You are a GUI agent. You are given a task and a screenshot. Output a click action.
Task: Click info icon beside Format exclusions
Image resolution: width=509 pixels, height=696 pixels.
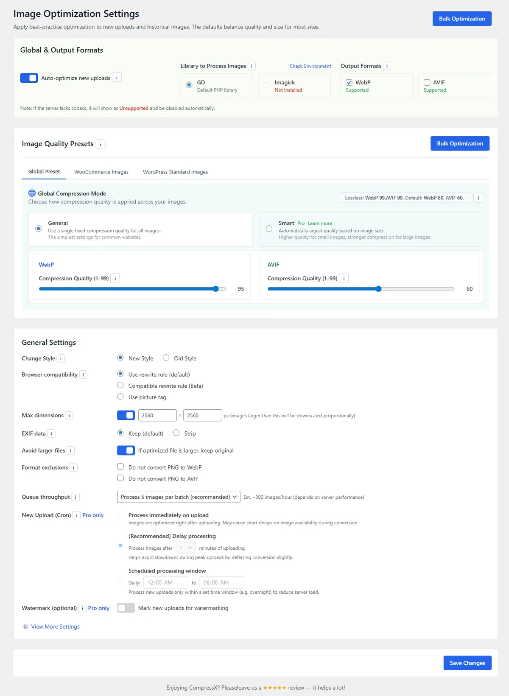[x=73, y=467]
